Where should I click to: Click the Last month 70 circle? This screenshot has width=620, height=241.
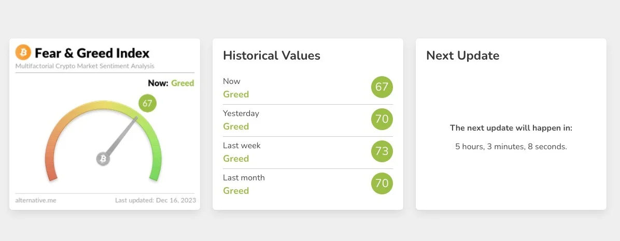(382, 183)
